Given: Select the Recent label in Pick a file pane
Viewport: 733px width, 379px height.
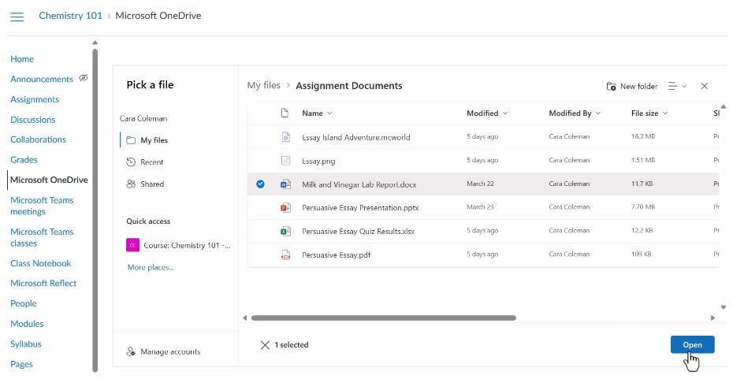Looking at the screenshot, I should click(x=152, y=162).
